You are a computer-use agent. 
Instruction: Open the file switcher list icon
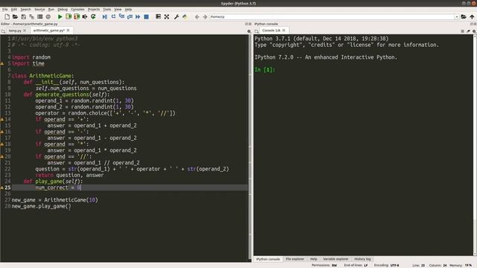[40, 16]
